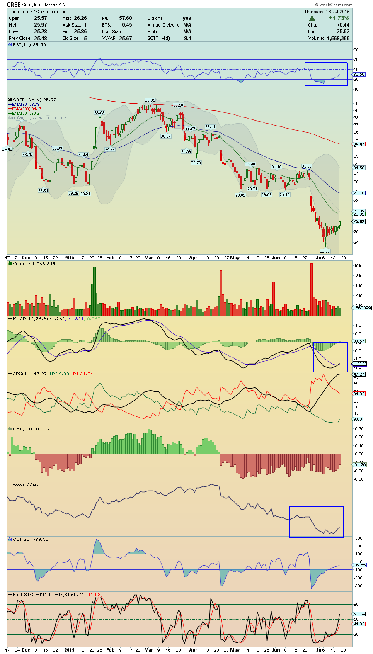Viewport: 373px width, 654px height.
Task: Click the 1568399 volume axis tag
Action: click(362, 308)
